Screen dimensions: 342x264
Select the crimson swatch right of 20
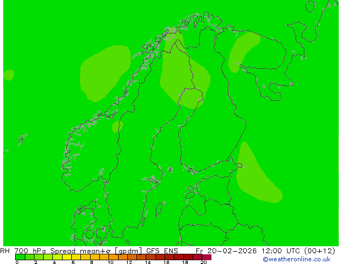tap(207, 257)
